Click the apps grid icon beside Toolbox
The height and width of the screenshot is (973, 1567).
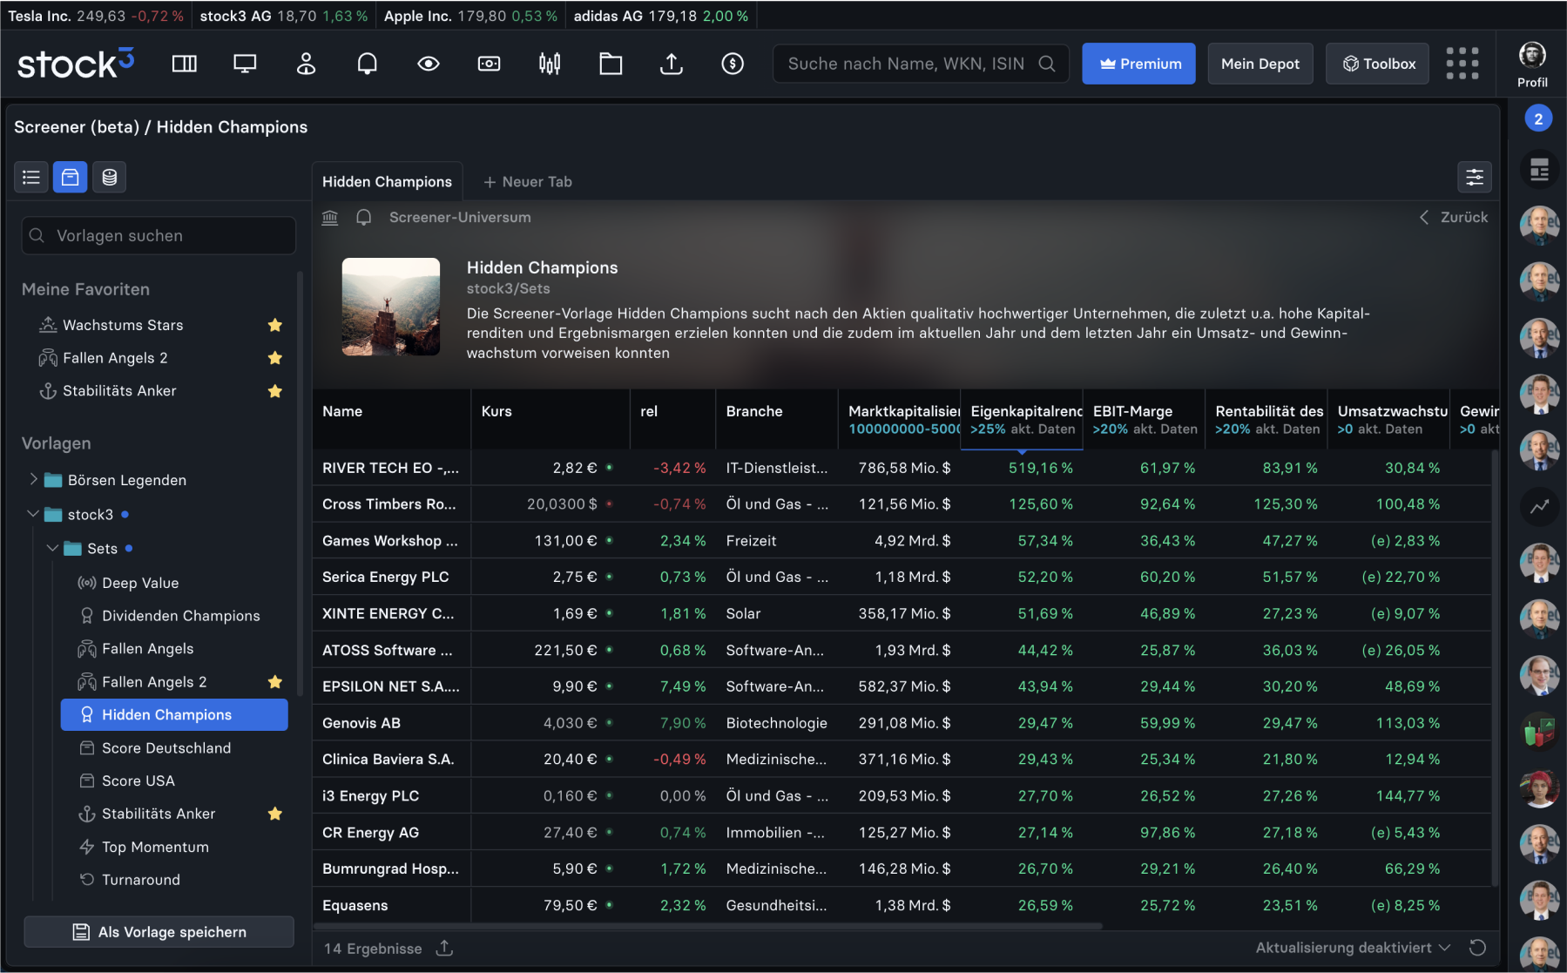(x=1462, y=64)
